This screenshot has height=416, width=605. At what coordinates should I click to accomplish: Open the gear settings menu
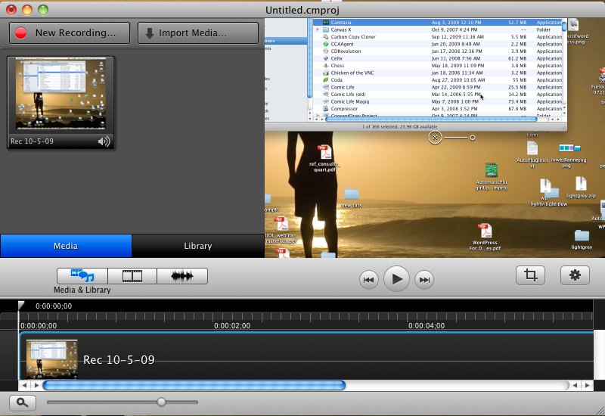point(575,275)
